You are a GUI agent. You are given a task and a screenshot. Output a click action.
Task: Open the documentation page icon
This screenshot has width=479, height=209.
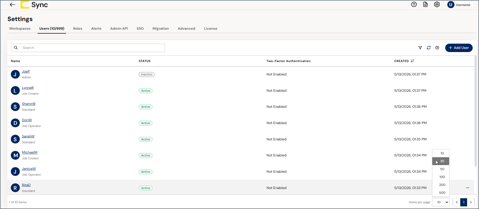(x=425, y=4)
